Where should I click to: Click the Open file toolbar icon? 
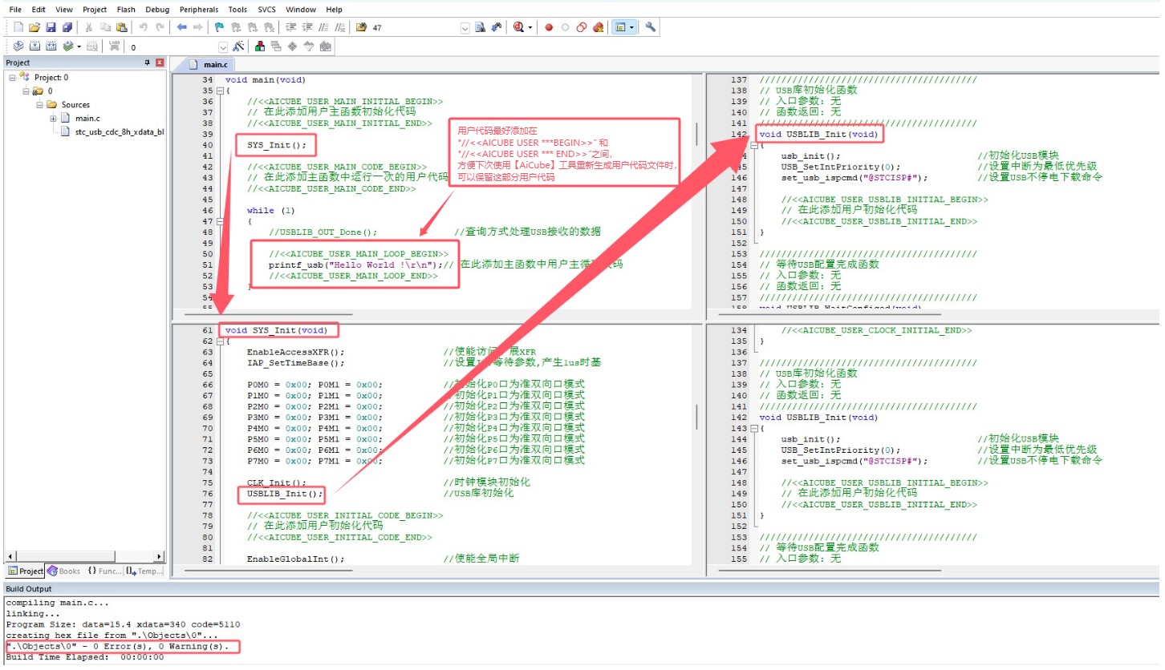[x=35, y=26]
